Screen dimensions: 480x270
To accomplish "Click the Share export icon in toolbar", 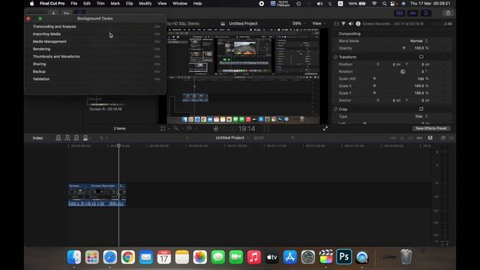I will coord(448,13).
